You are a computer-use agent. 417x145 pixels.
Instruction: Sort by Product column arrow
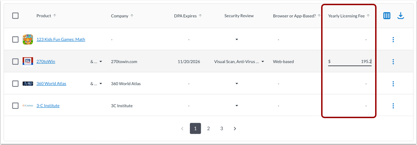coord(55,16)
